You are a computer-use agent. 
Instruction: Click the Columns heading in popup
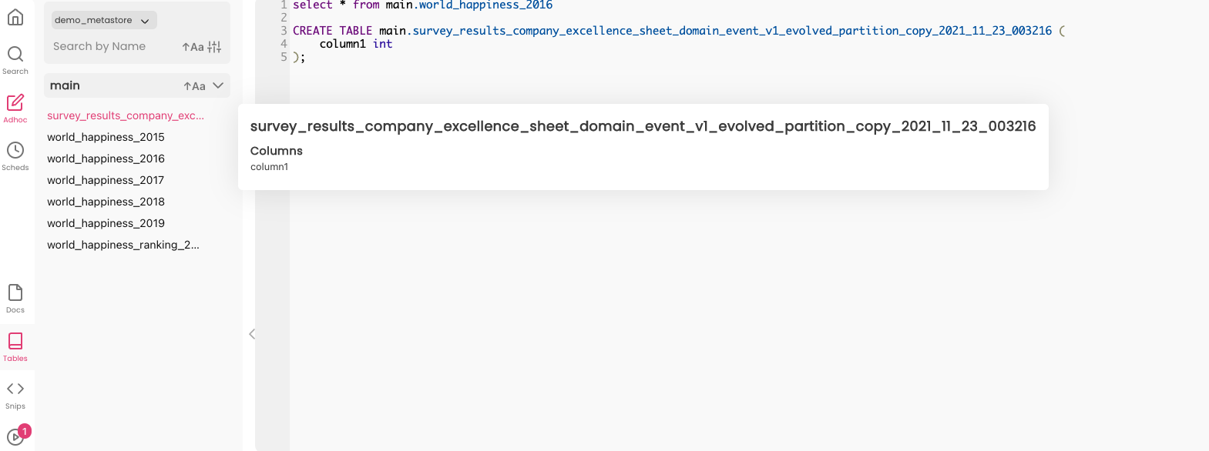click(277, 151)
